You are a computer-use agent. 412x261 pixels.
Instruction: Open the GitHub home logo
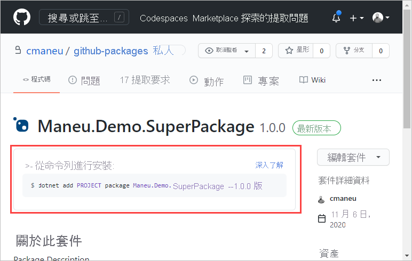pos(22,17)
